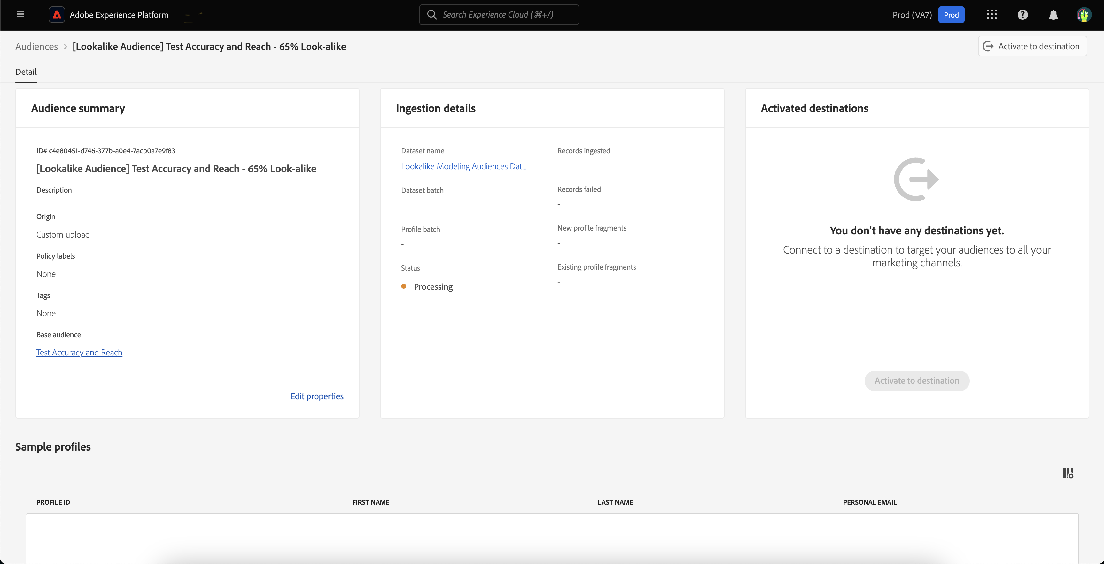Click the Prod sandbox badge
The width and height of the screenshot is (1104, 564).
pyautogui.click(x=951, y=15)
